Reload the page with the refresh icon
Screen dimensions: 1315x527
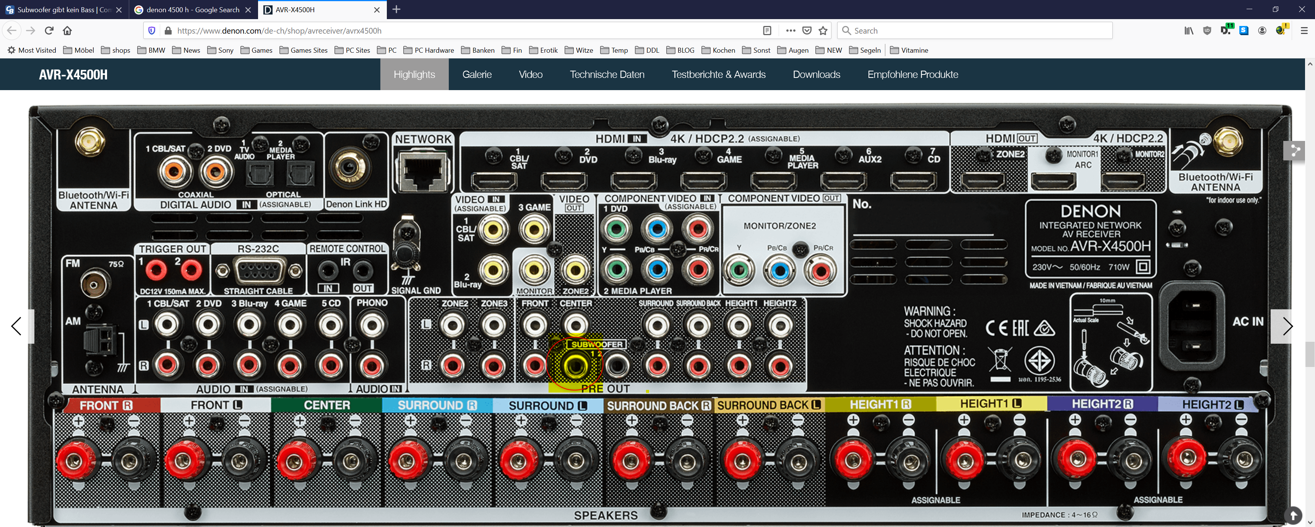[49, 31]
